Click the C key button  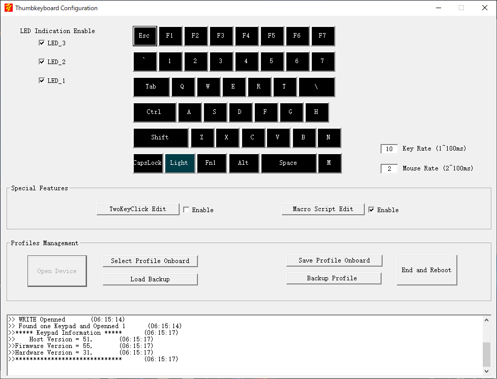pyautogui.click(x=253, y=138)
